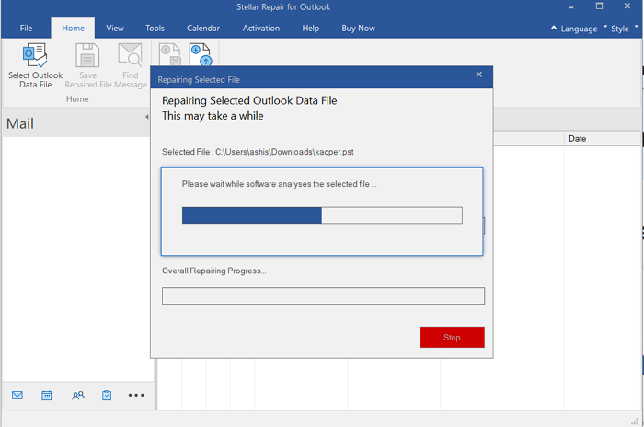Open the Tools tab
The image size is (644, 427).
[x=155, y=28]
